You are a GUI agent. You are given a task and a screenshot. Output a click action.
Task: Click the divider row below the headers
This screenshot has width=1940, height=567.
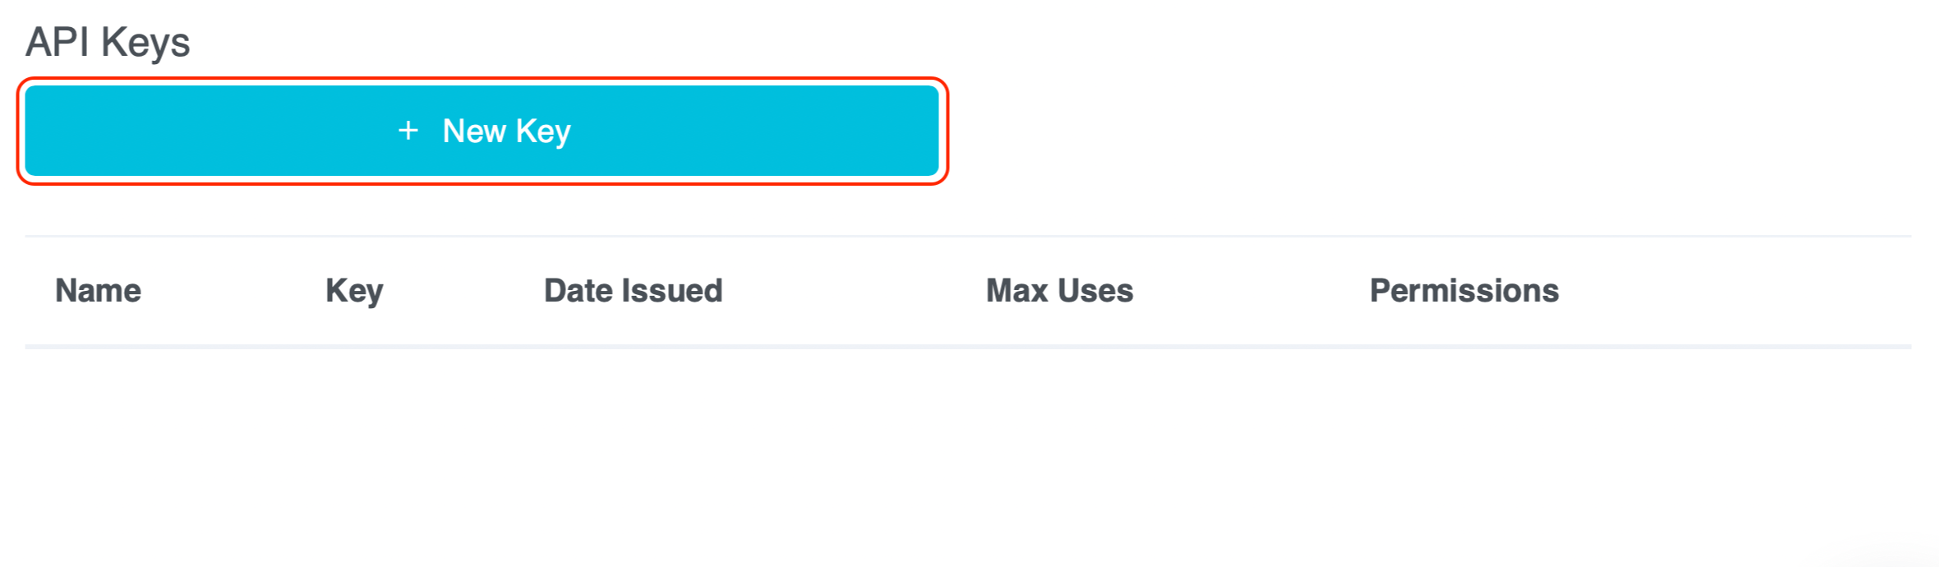pyautogui.click(x=970, y=343)
